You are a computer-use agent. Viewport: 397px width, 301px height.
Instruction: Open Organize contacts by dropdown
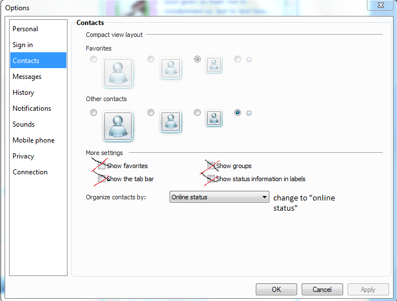pos(219,197)
